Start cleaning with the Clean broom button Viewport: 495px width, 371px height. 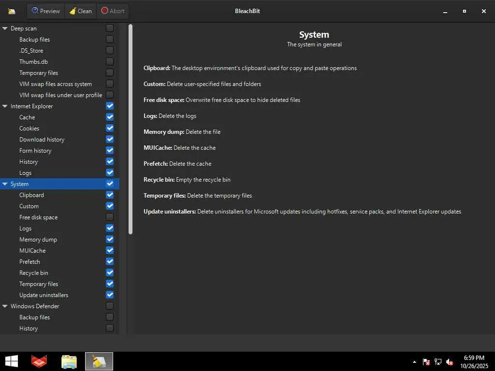(81, 11)
